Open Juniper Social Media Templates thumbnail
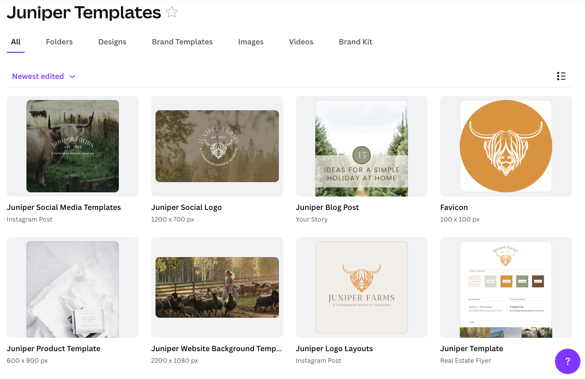The height and width of the screenshot is (379, 585). click(73, 146)
